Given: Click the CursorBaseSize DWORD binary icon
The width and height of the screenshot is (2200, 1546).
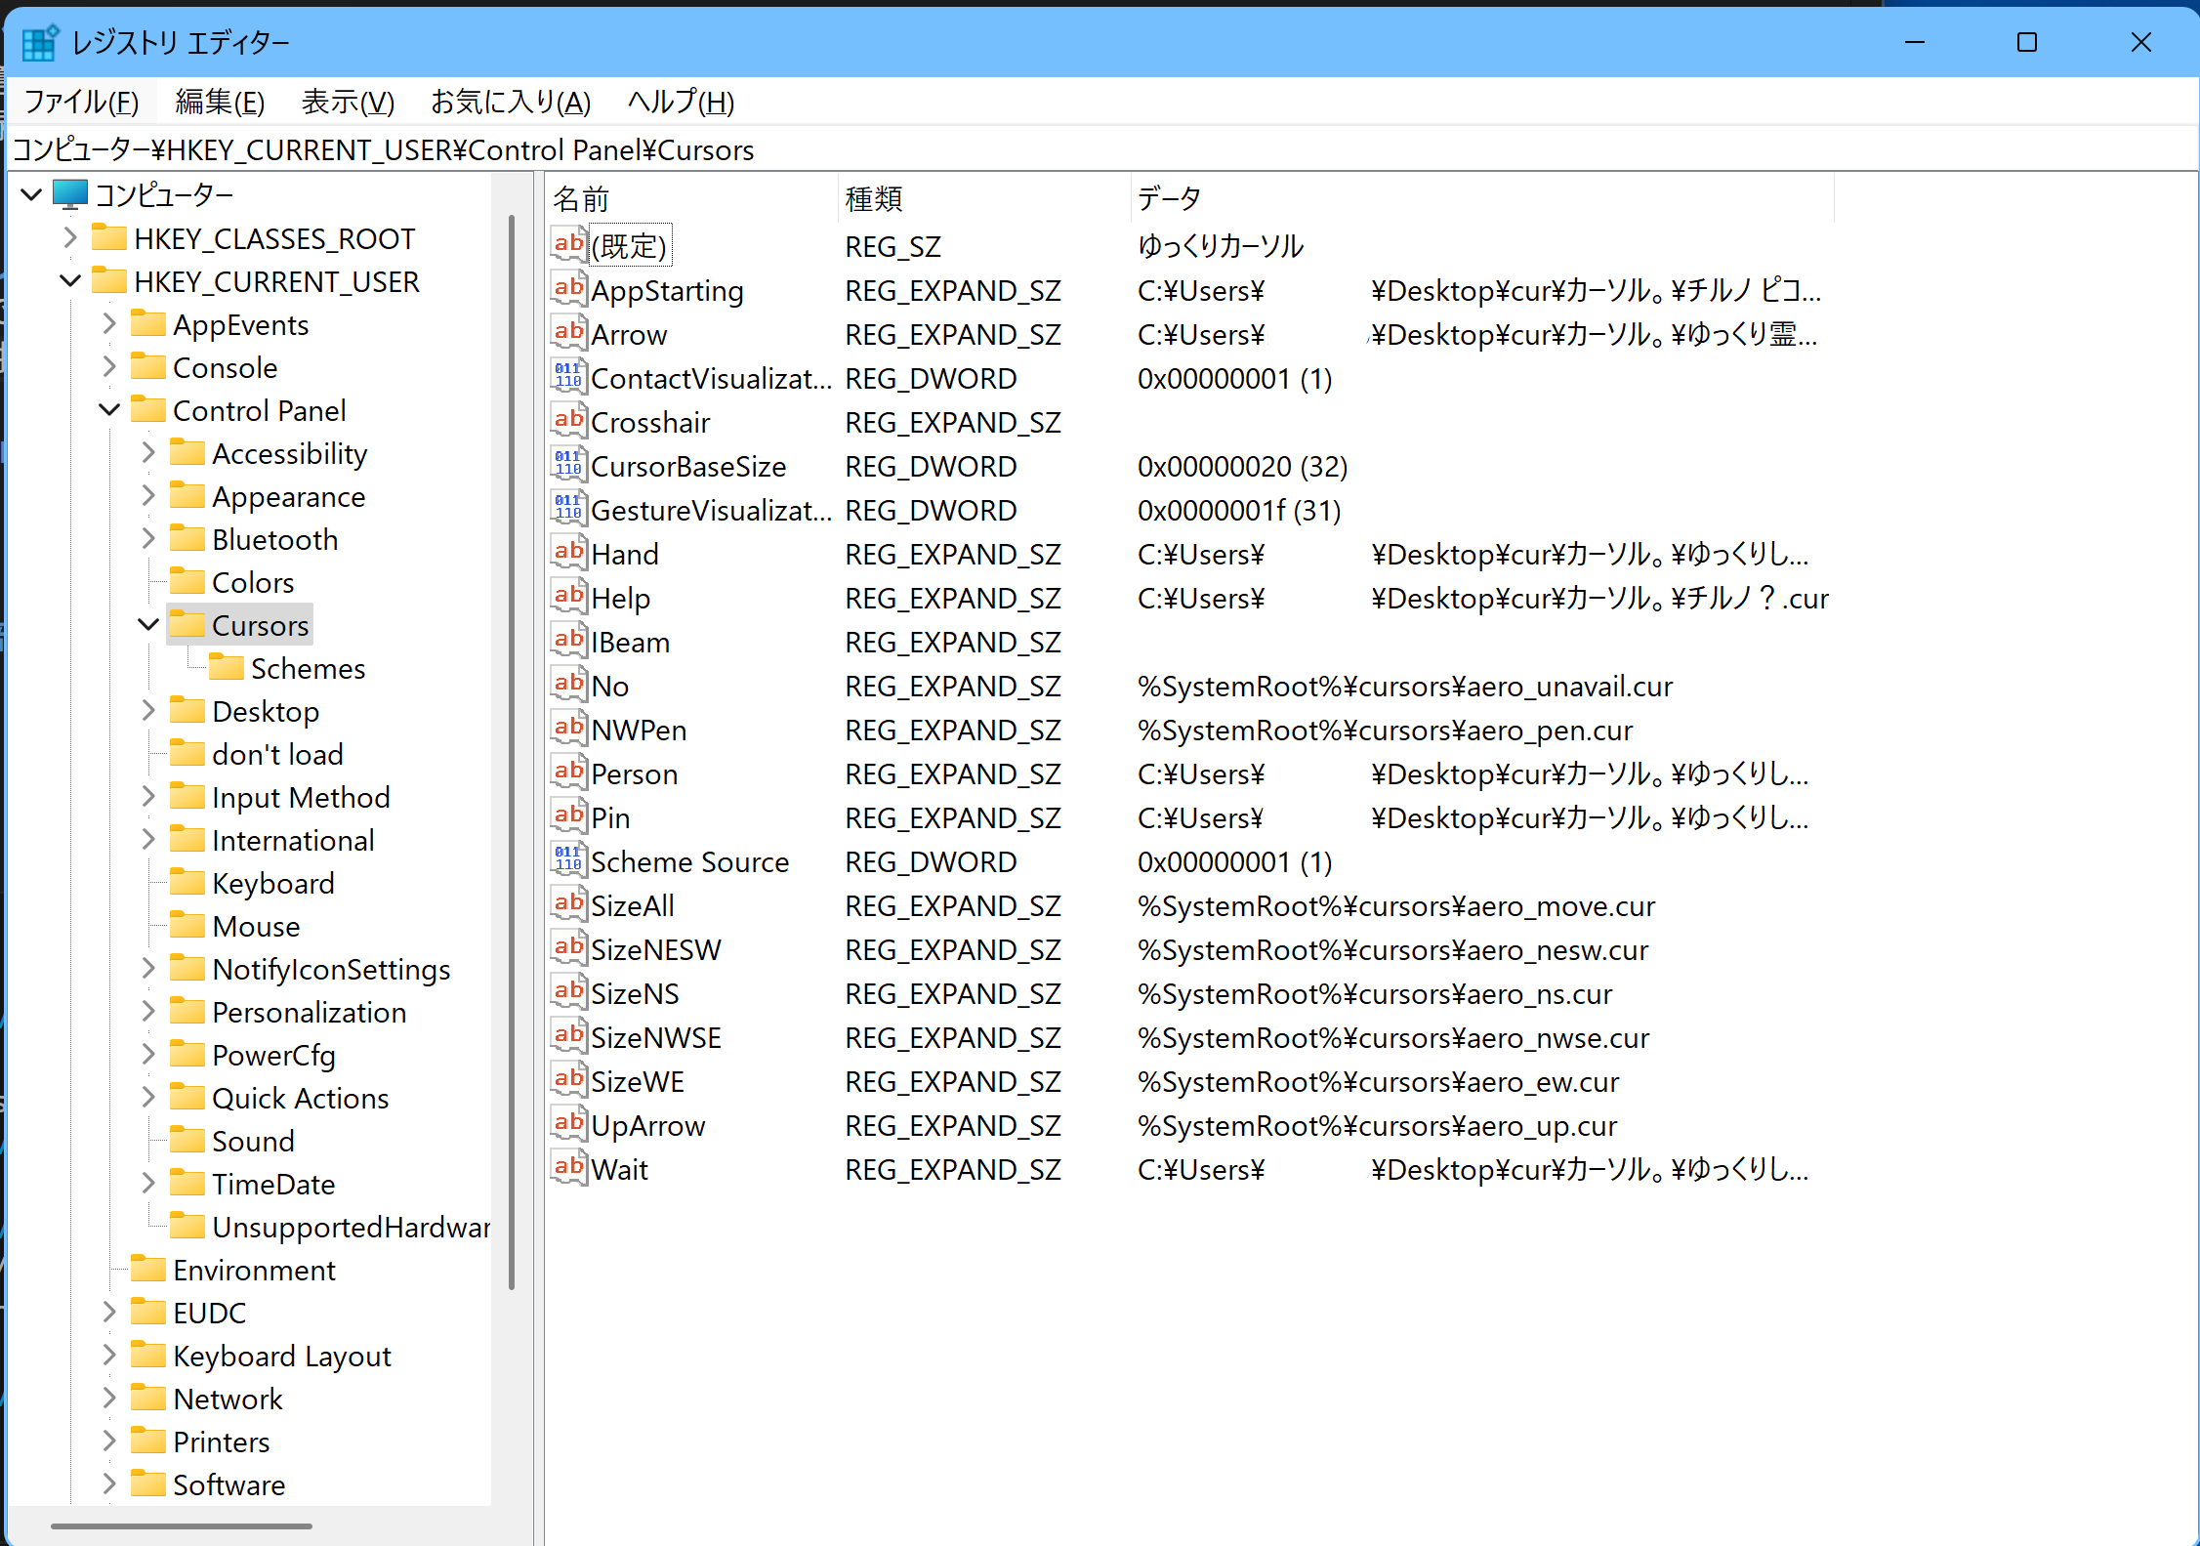Looking at the screenshot, I should click(569, 464).
